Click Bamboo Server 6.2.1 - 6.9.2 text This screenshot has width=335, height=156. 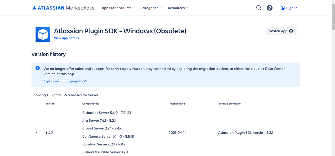click(x=104, y=144)
